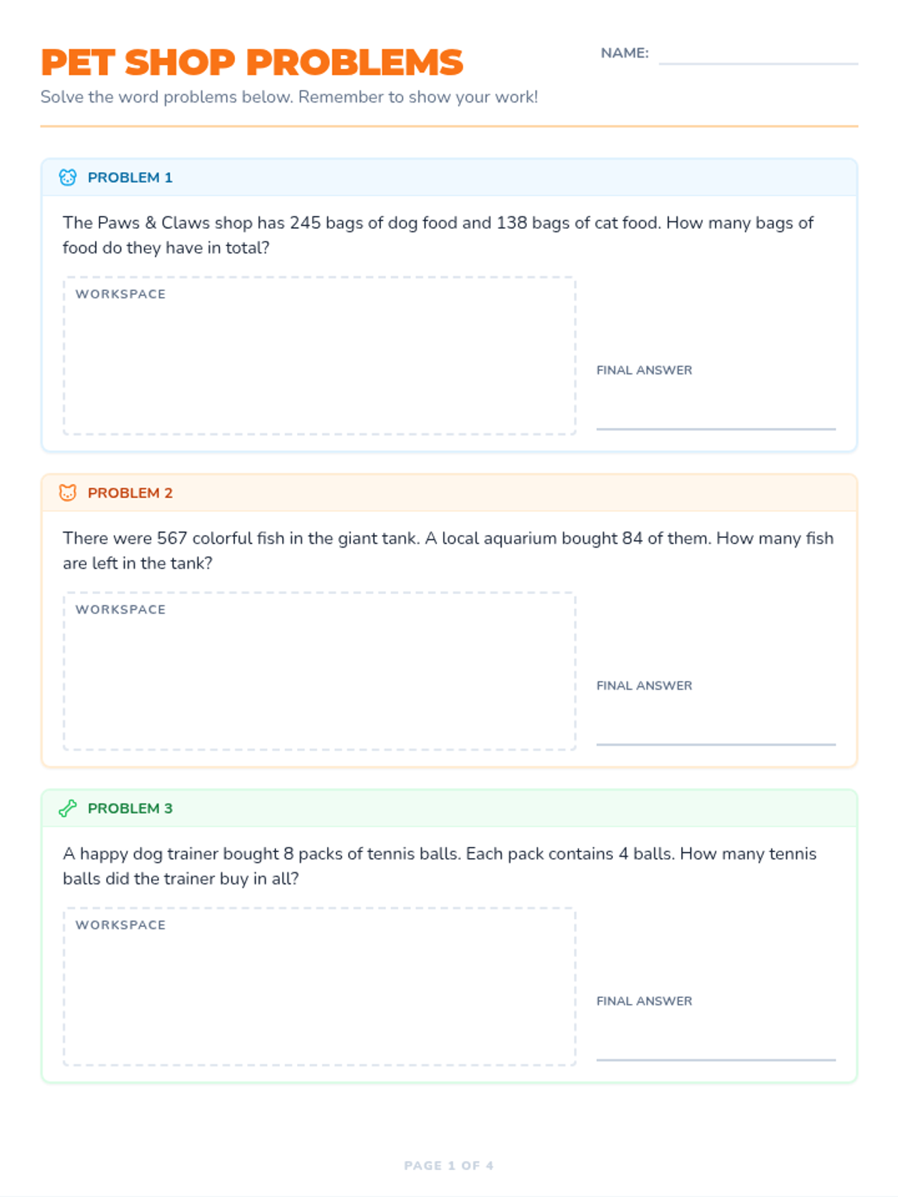Select the Pet Shop Problems title

pos(252,63)
